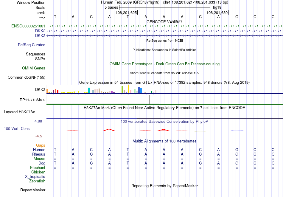
Task: Click the RP11-713M6.2 expression label
Action: click(x=32, y=100)
